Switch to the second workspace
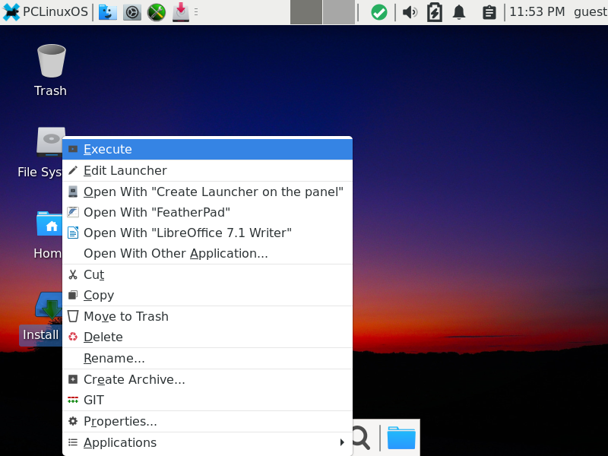Image resolution: width=608 pixels, height=456 pixels. tap(338, 12)
